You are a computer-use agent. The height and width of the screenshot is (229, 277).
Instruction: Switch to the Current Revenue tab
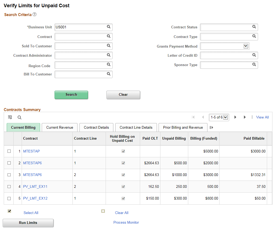(x=59, y=127)
